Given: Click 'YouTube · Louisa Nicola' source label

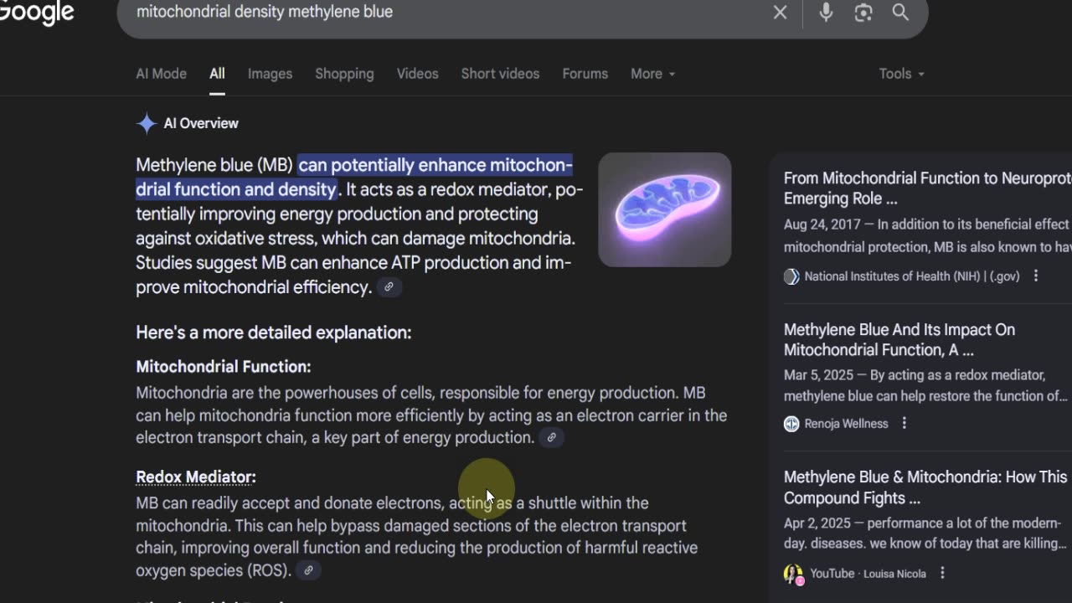Looking at the screenshot, I should 868,574.
